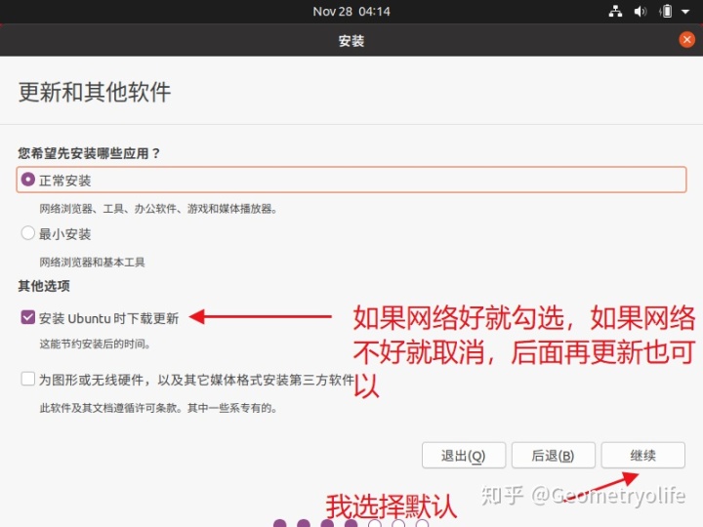The height and width of the screenshot is (527, 703).
Task: Click the 更新和其他软件 heading text
Action: pyautogui.click(x=95, y=93)
